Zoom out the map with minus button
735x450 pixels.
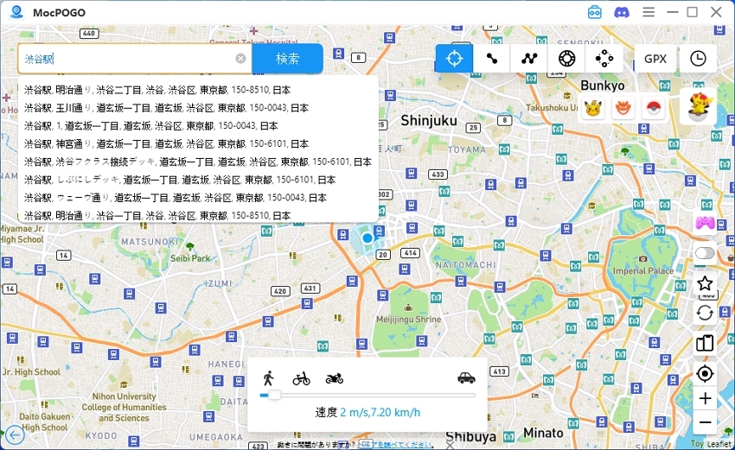(x=705, y=422)
